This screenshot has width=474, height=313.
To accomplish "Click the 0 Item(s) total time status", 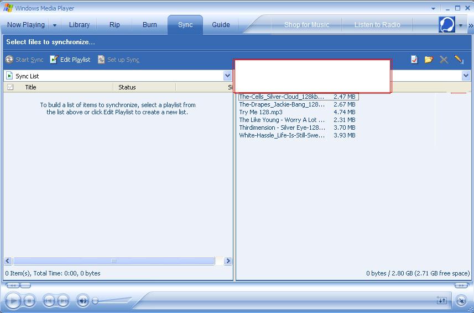I will pyautogui.click(x=53, y=273).
